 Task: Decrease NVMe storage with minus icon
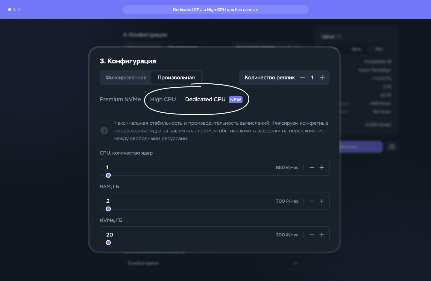point(312,235)
